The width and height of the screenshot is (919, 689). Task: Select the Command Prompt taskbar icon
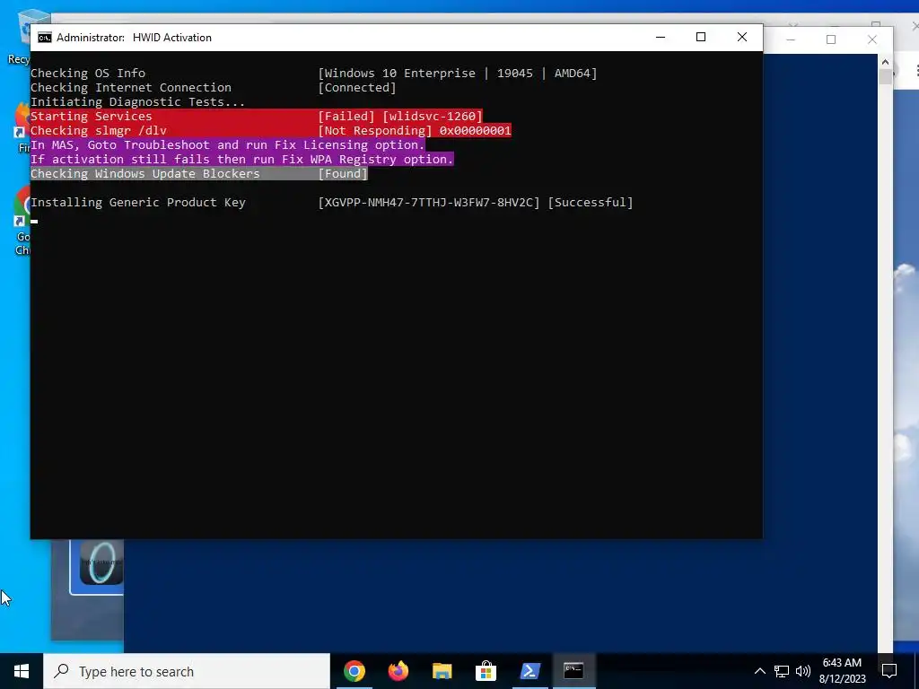pyautogui.click(x=573, y=671)
